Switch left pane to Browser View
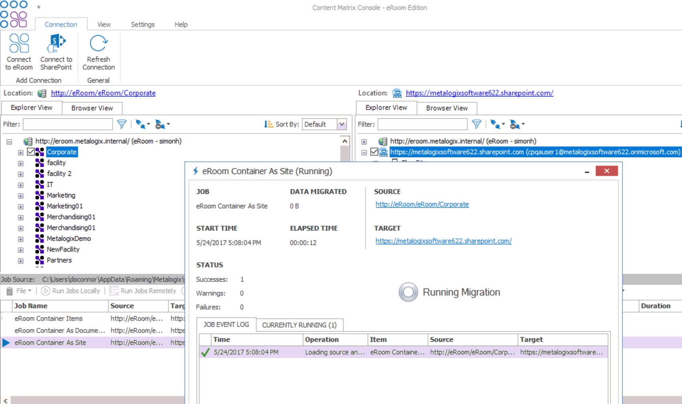The image size is (682, 404). 92,108
